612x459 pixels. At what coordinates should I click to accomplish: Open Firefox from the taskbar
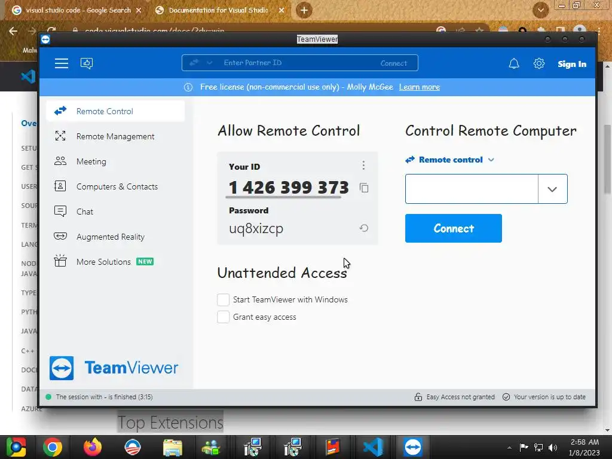click(93, 447)
